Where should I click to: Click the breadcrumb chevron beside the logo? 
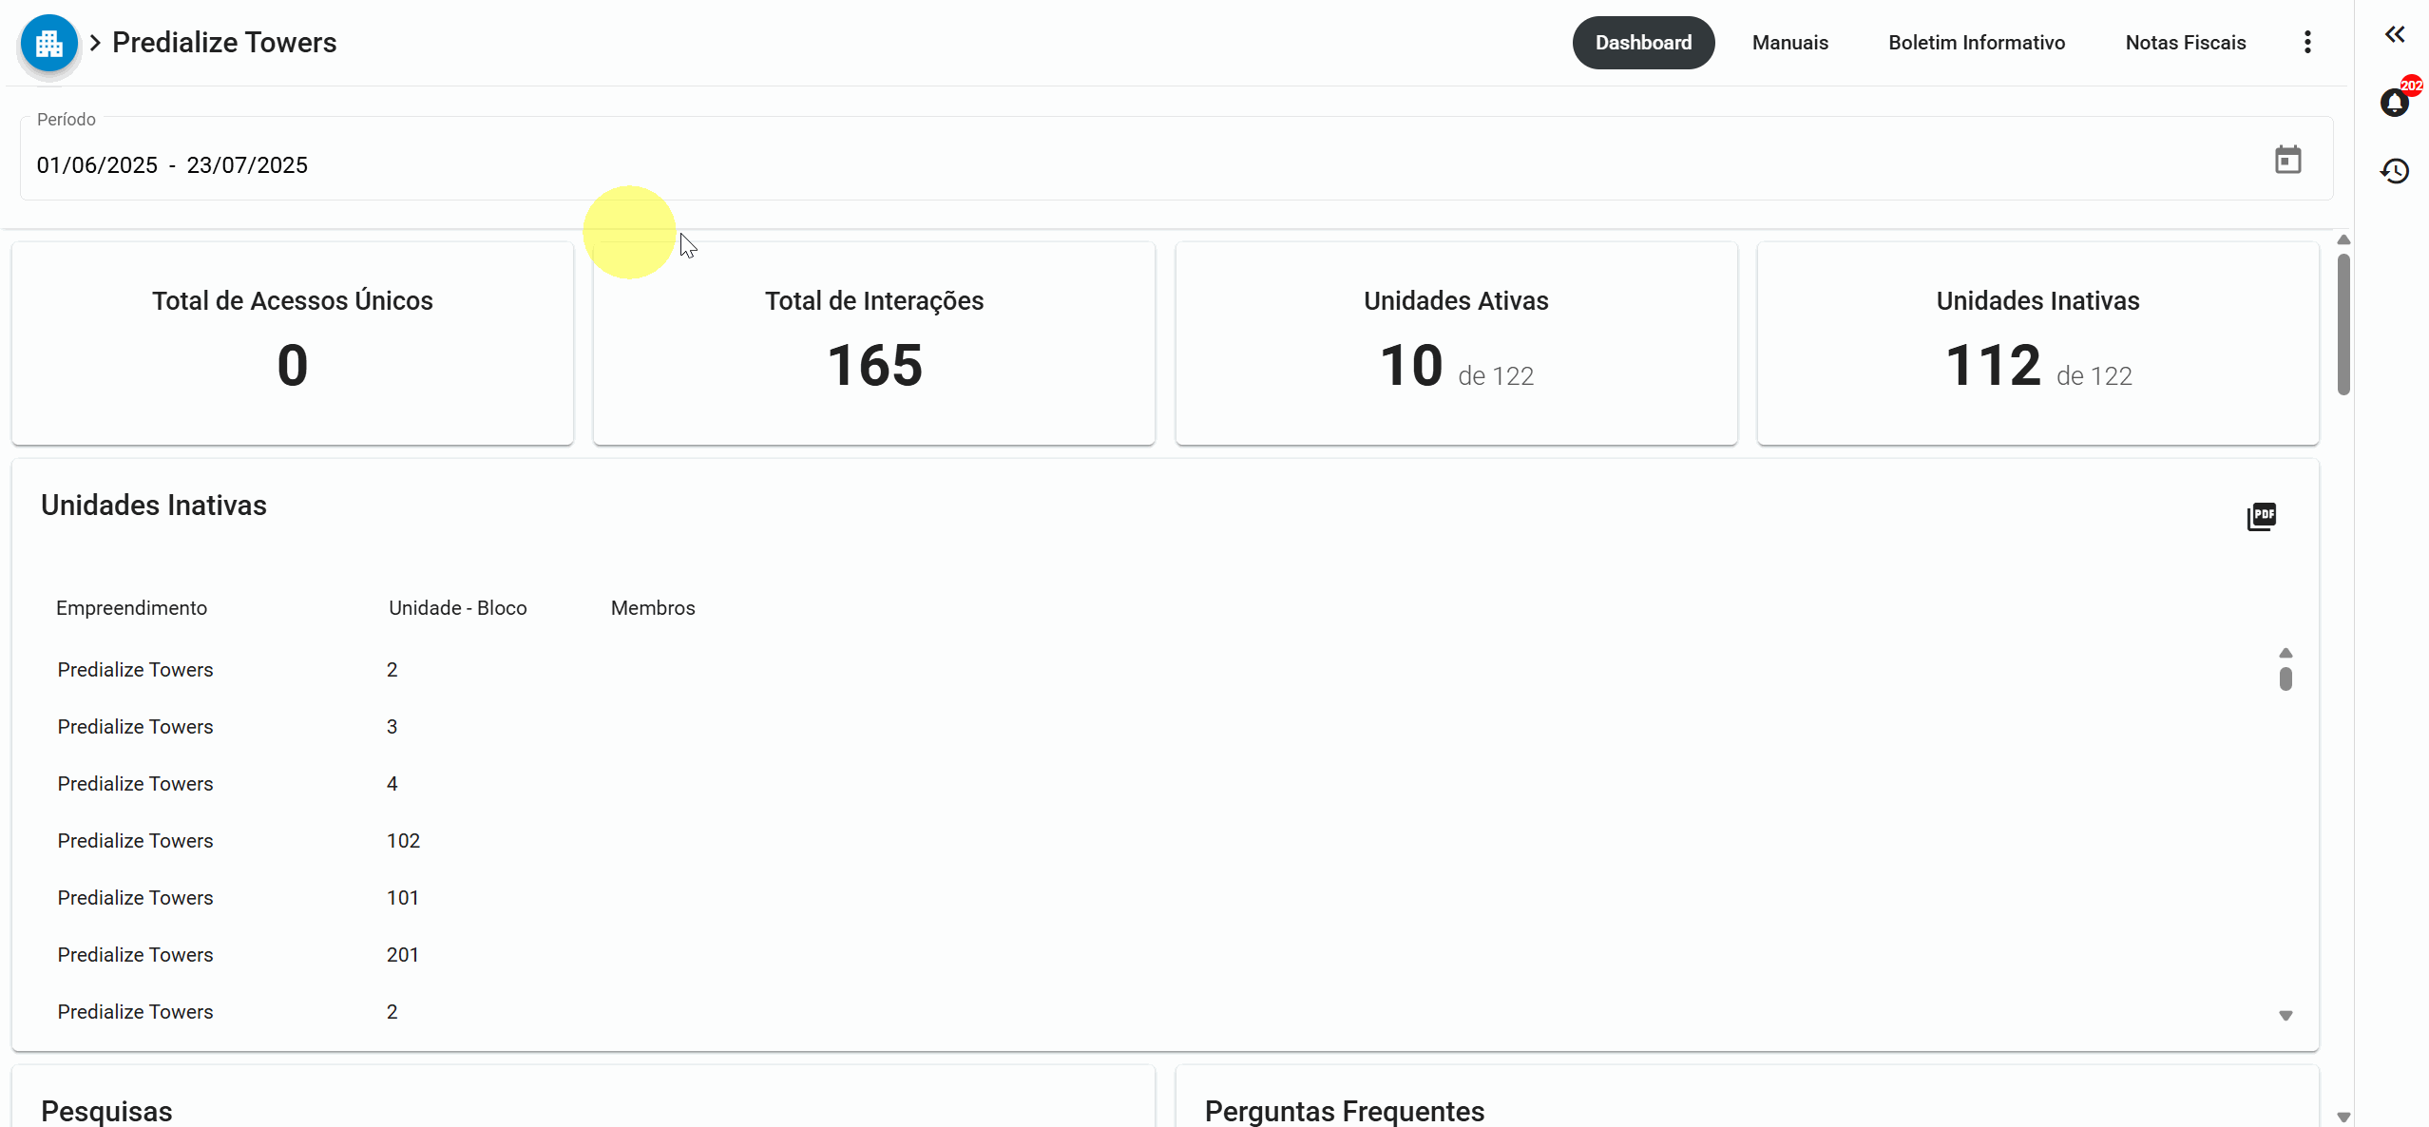coord(95,42)
